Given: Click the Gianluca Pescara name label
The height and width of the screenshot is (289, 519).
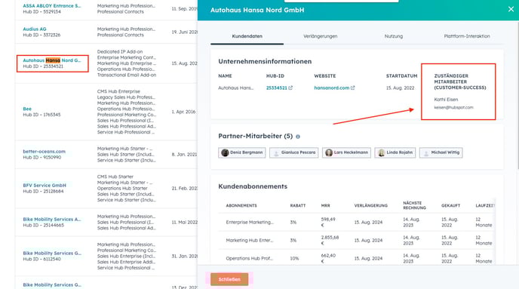Looking at the screenshot, I should pyautogui.click(x=298, y=152).
